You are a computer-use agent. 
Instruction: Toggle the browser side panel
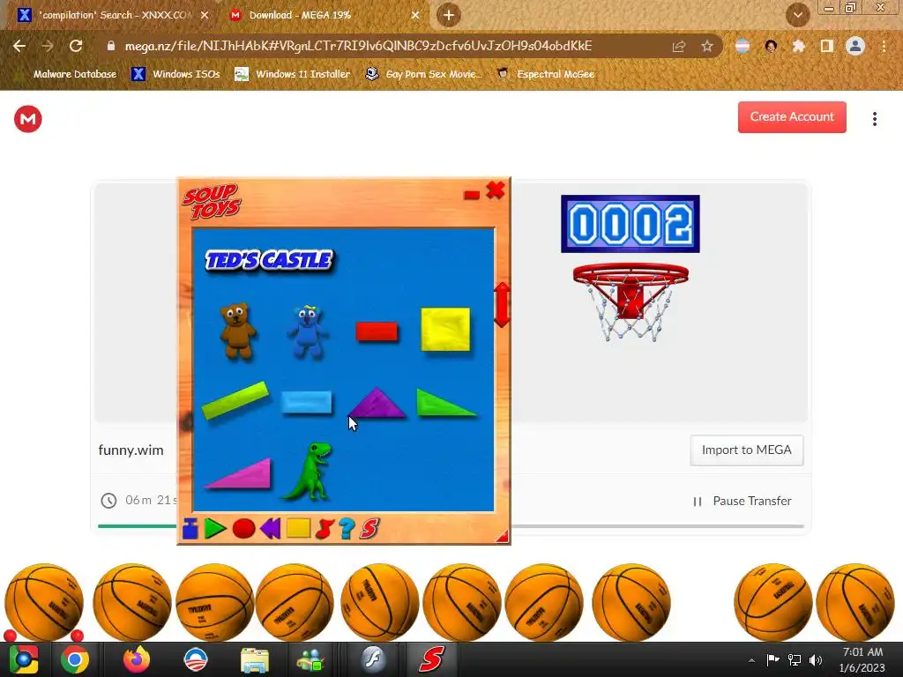pos(827,46)
